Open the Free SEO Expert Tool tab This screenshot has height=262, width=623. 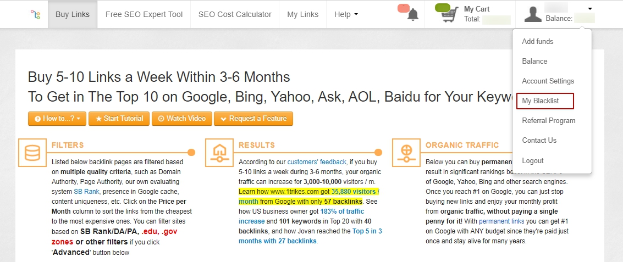144,14
